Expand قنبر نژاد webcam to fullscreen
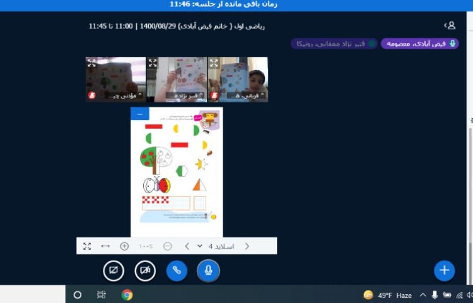The height and width of the screenshot is (303, 473). [153, 63]
